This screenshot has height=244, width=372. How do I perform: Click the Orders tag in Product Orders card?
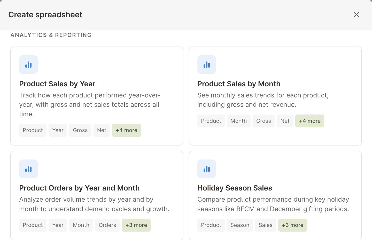pyautogui.click(x=107, y=225)
